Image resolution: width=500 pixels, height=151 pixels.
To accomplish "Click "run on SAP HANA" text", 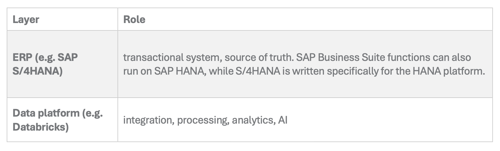I will point(163,71).
